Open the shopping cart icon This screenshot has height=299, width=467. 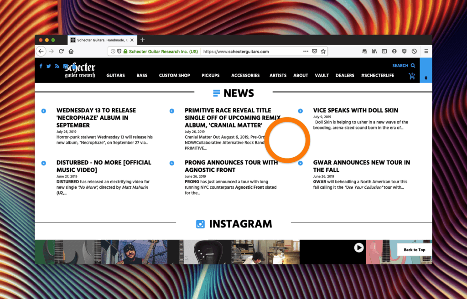coord(412,76)
